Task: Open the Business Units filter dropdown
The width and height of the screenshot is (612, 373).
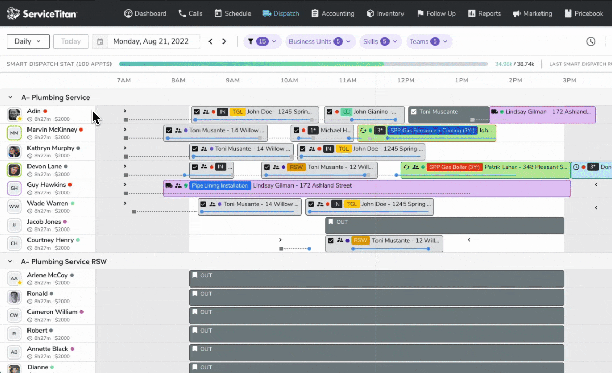Action: coord(319,41)
